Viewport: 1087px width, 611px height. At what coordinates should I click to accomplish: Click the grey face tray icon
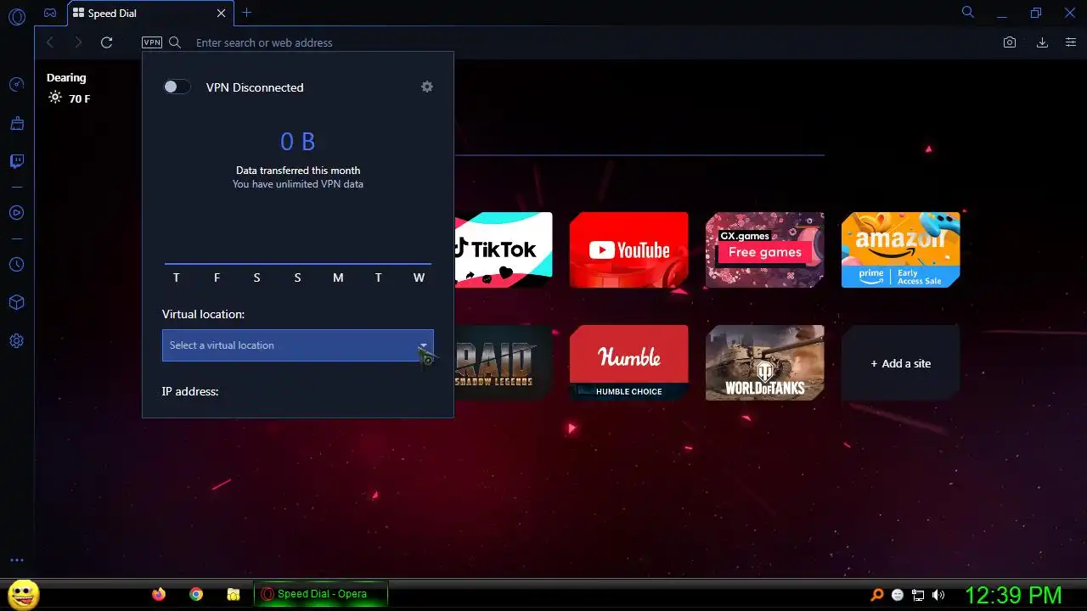(898, 595)
